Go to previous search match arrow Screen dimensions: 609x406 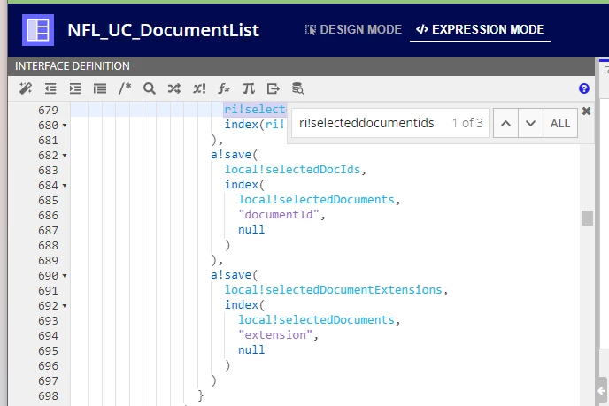click(505, 123)
